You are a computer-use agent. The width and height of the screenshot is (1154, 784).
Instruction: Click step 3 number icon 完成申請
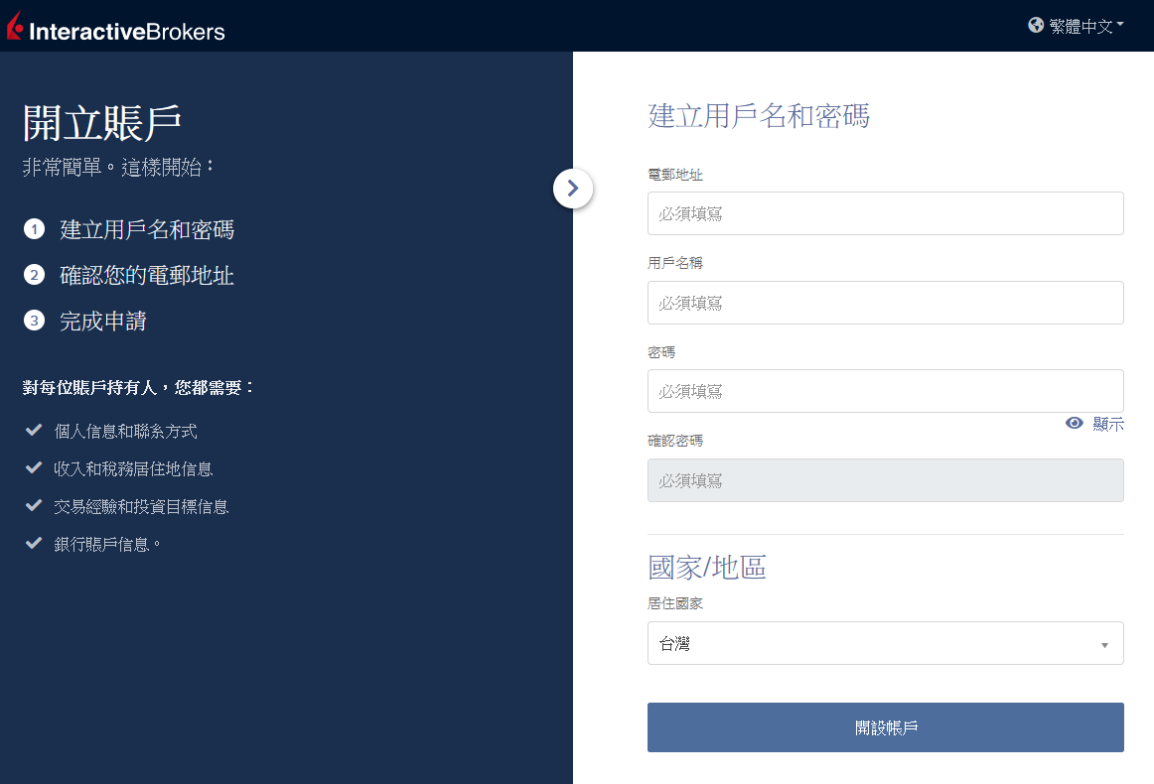pos(34,321)
